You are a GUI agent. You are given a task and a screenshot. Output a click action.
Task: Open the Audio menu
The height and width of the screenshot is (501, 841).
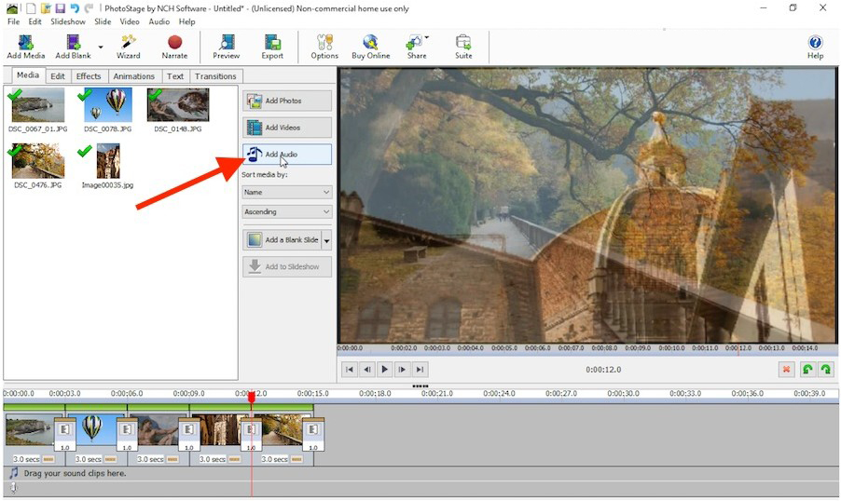159,21
